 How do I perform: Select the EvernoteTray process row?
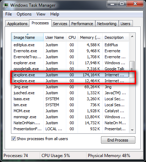coord(70,57)
